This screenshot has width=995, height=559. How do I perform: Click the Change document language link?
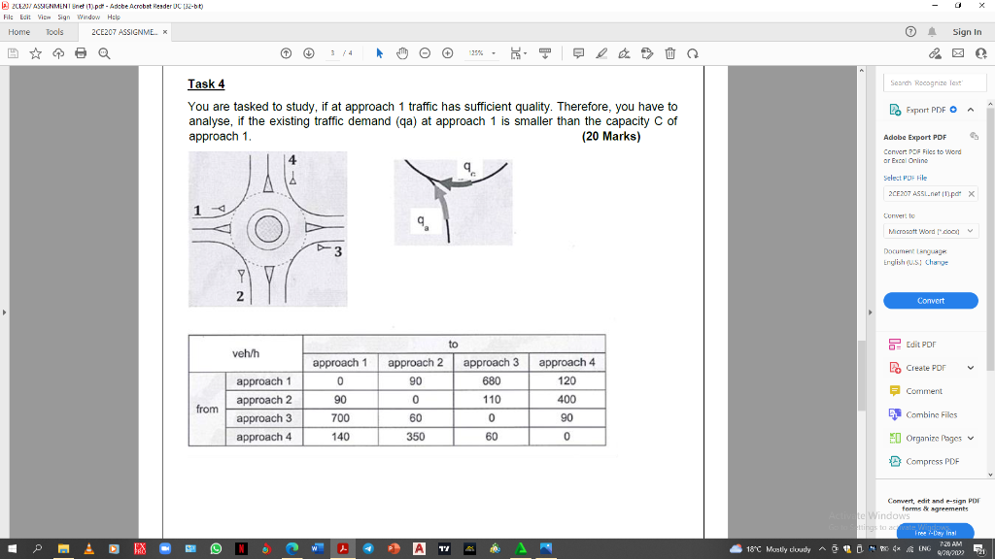click(937, 262)
